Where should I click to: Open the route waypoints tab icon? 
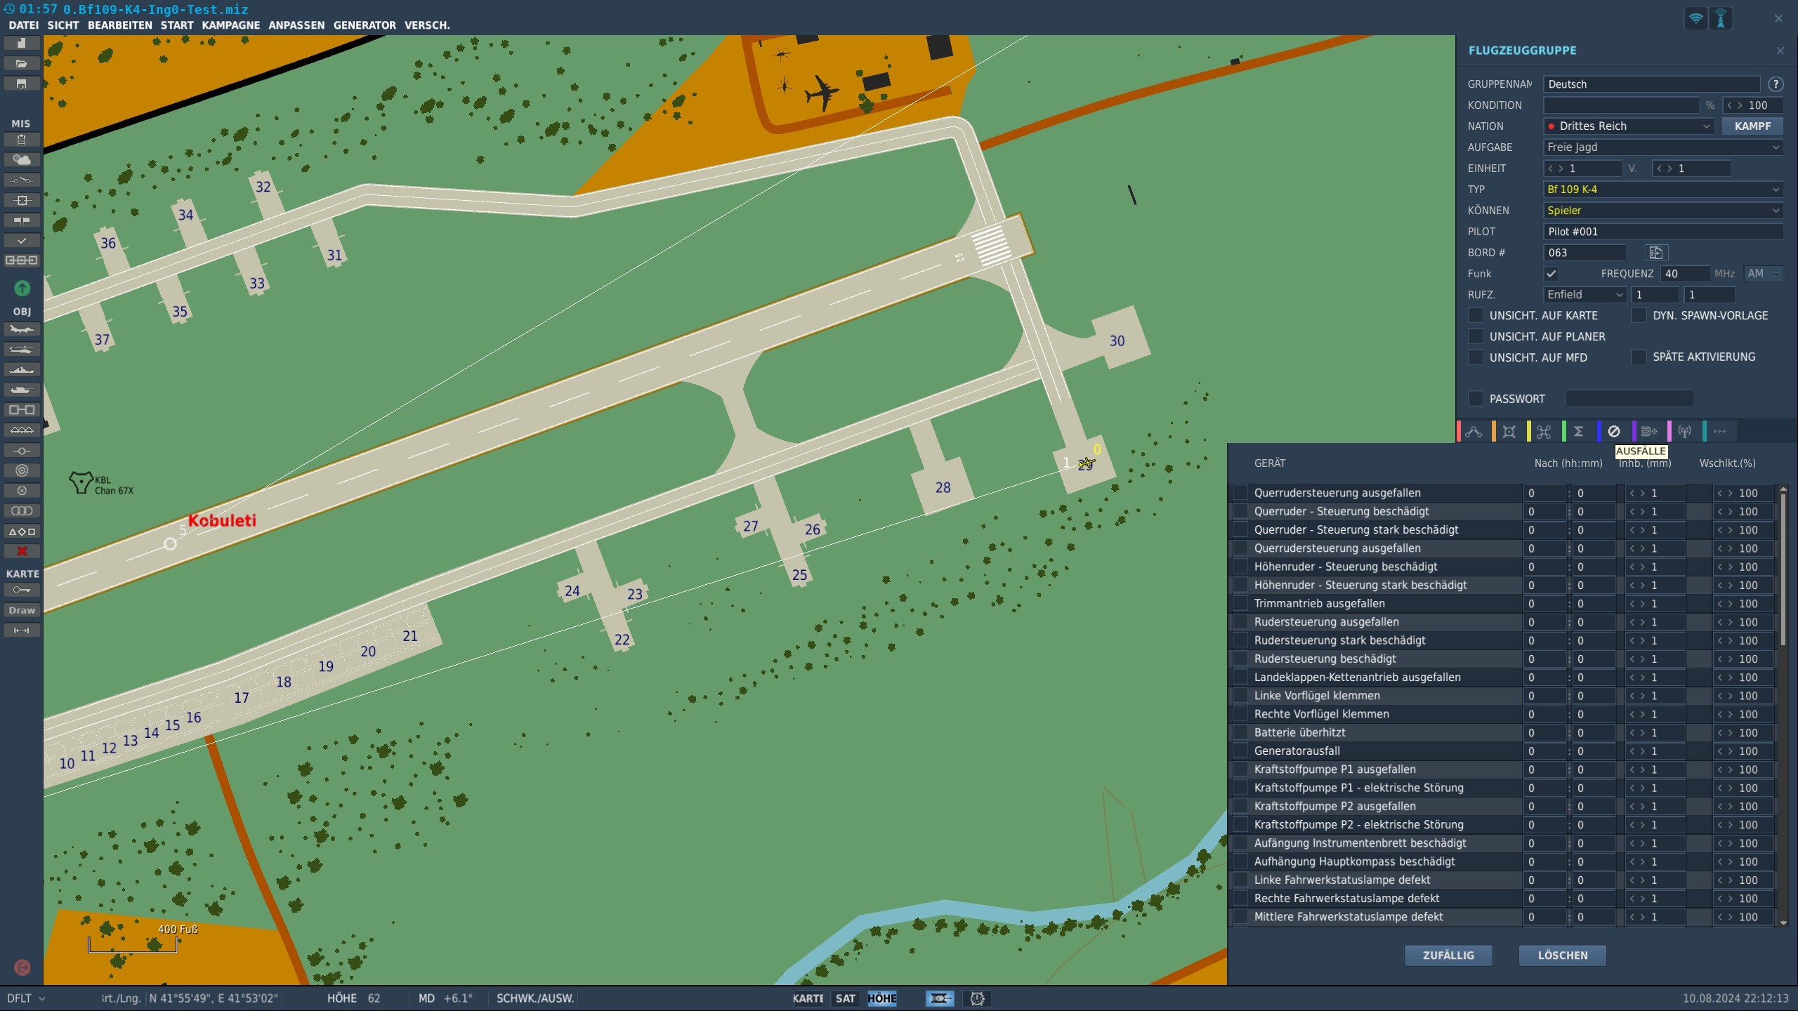[x=1474, y=432]
